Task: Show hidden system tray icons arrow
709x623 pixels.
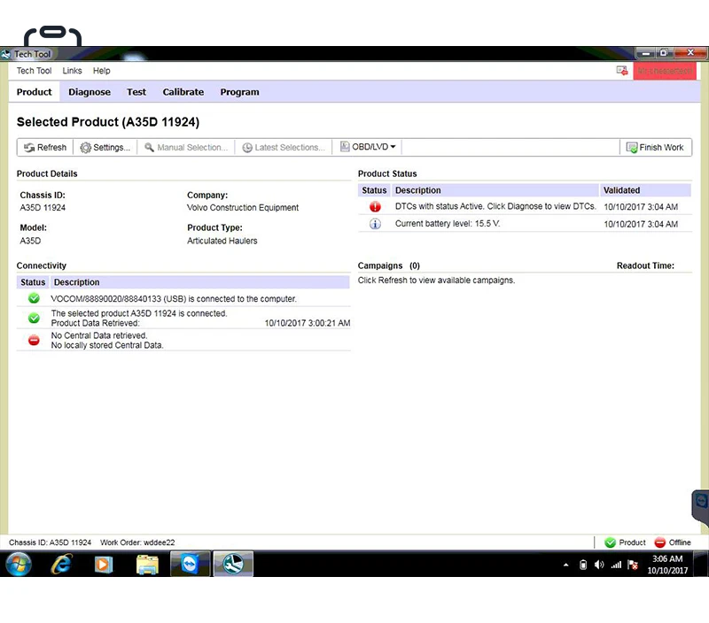Action: (565, 565)
